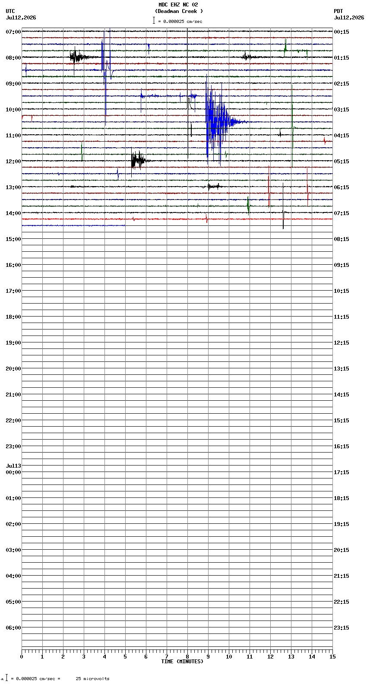This screenshot has height=684, width=367.
Task: Click the 14:15 PDT row label
Action: [x=342, y=395]
